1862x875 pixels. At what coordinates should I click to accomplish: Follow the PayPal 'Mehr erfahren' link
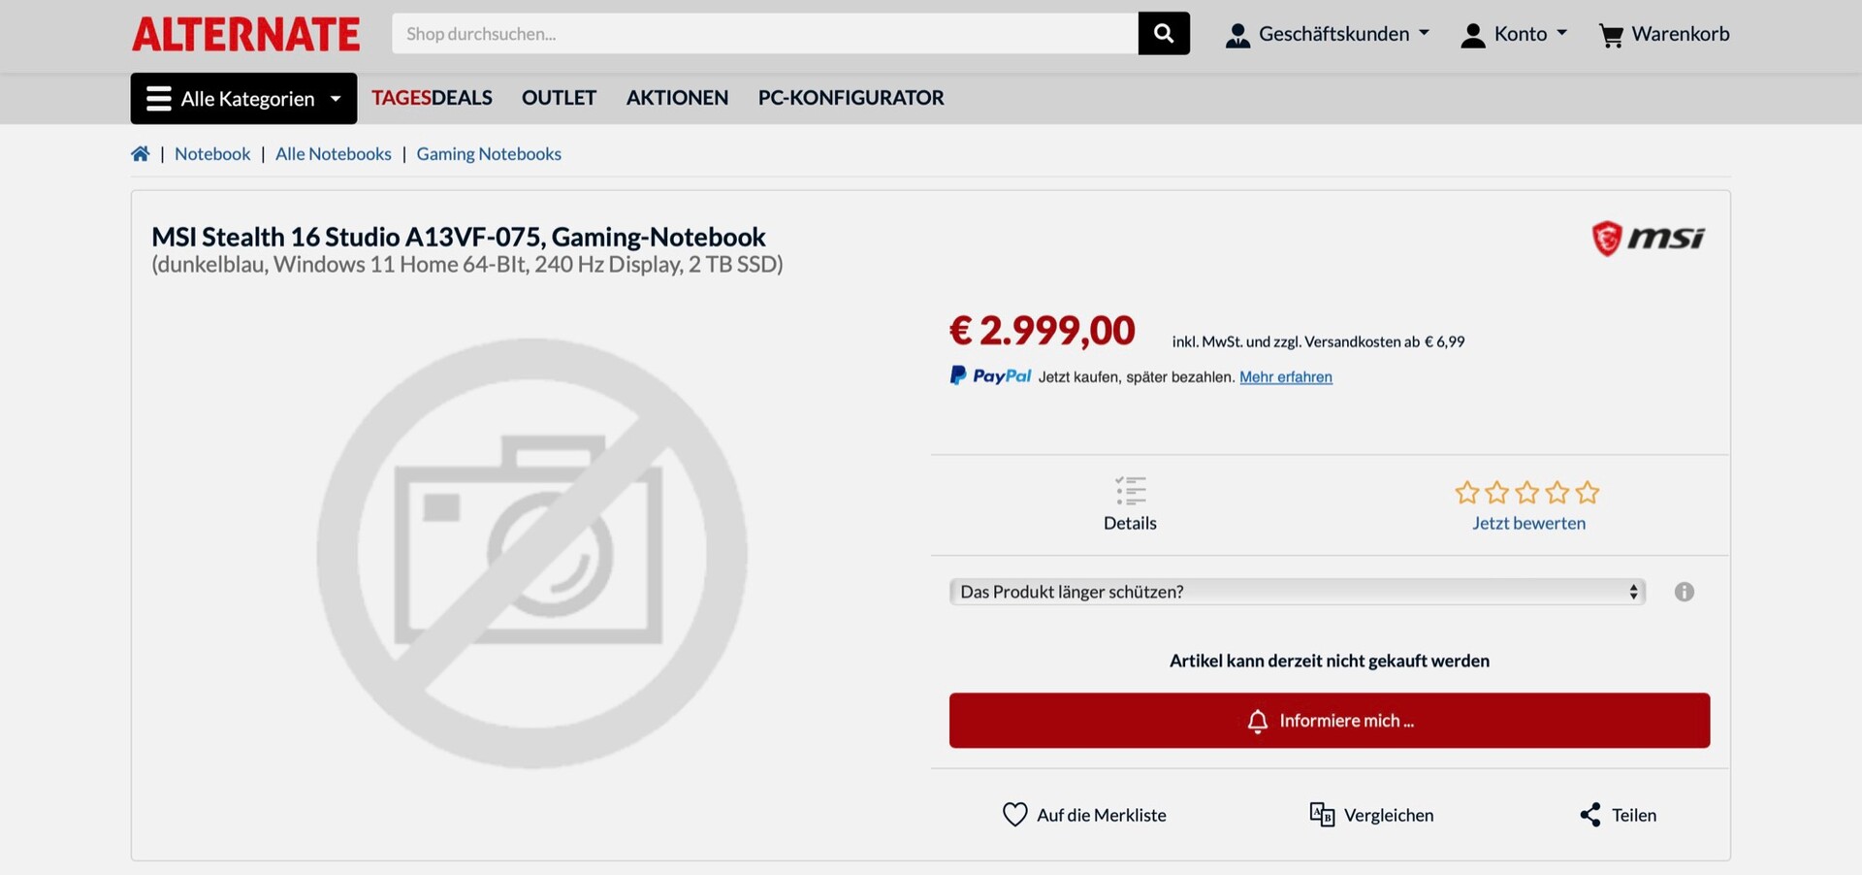tap(1285, 377)
